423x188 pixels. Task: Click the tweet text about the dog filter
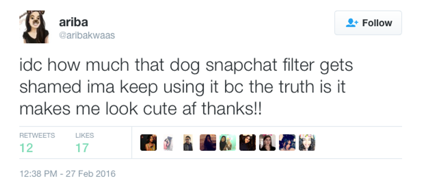[x=186, y=86]
